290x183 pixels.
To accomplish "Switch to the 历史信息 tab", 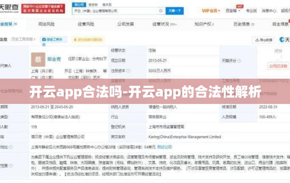I will coord(244,24).
